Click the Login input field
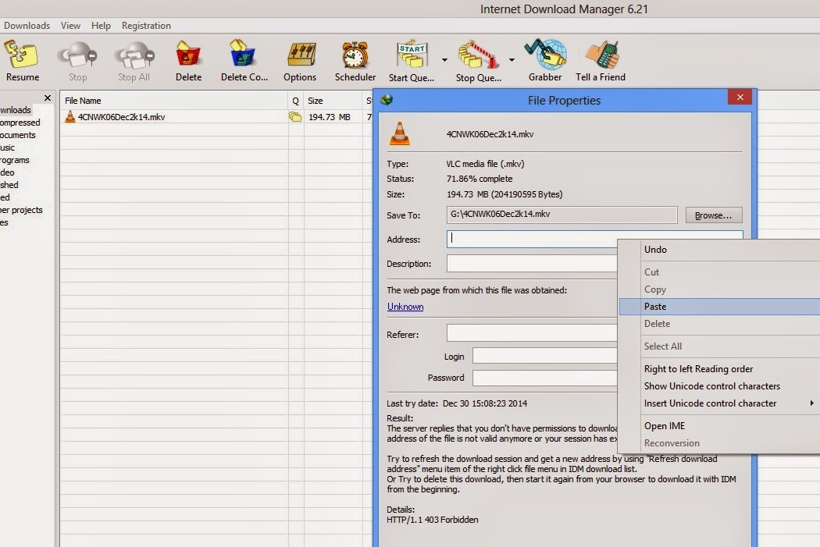This screenshot has width=820, height=547. [x=545, y=356]
